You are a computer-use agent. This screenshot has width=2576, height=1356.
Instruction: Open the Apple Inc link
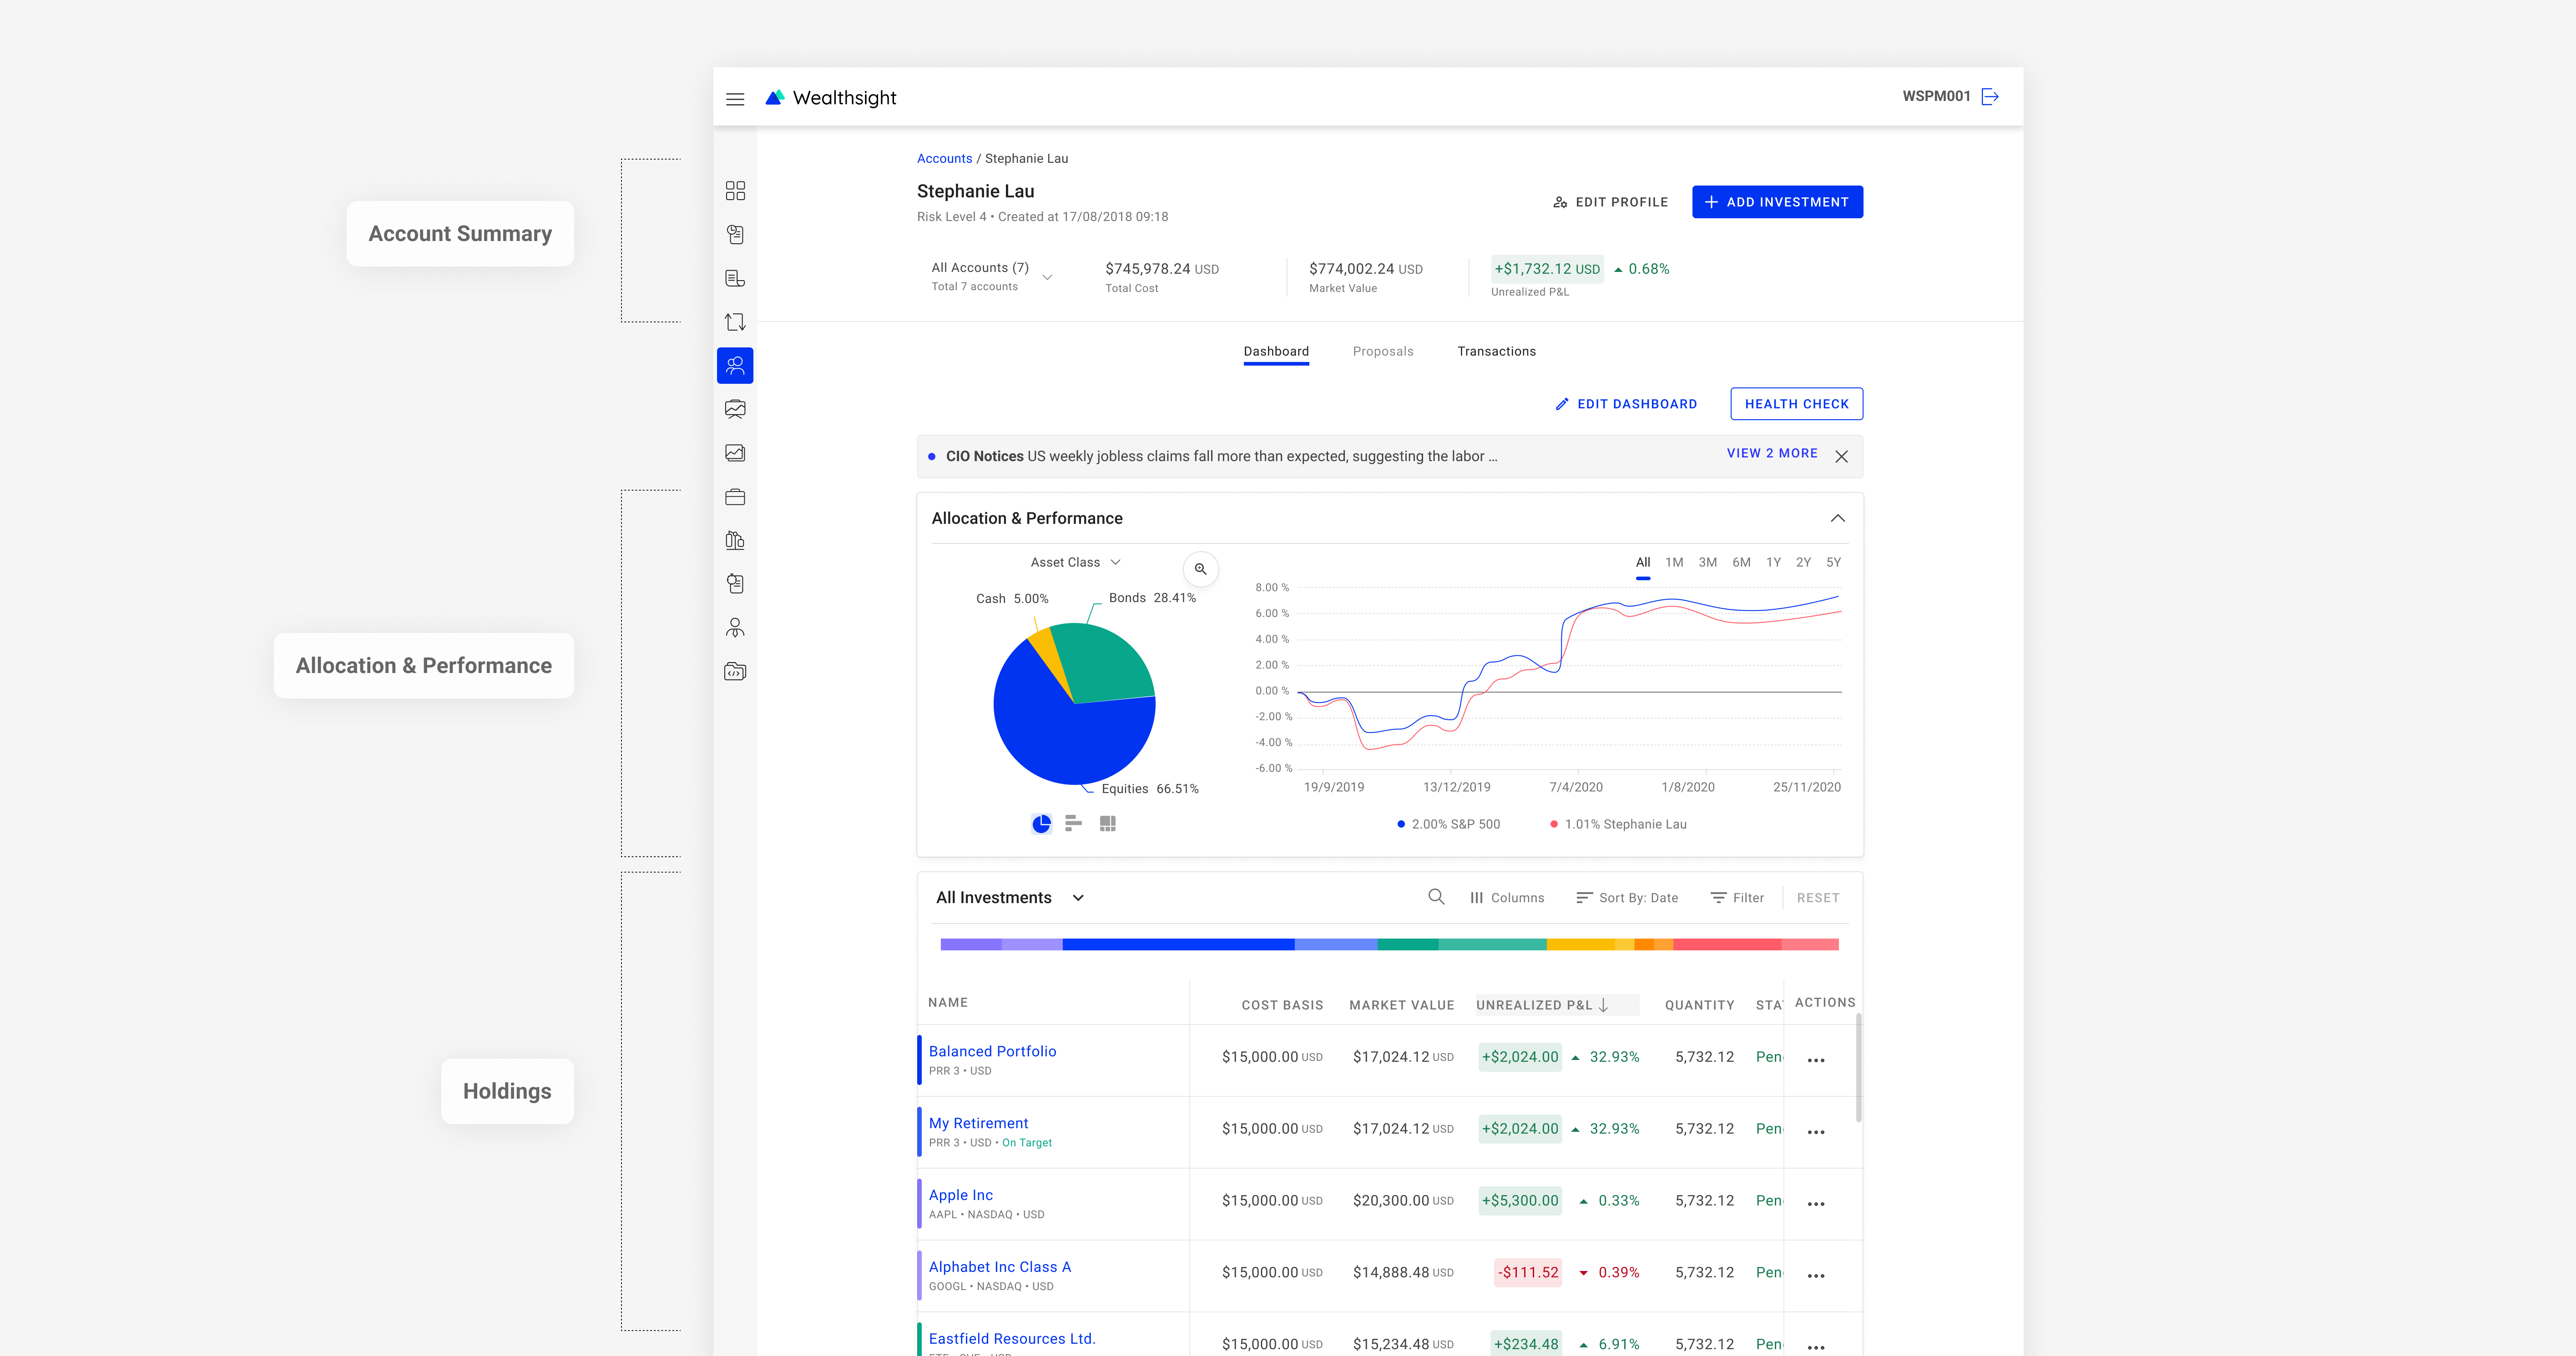pyautogui.click(x=960, y=1195)
